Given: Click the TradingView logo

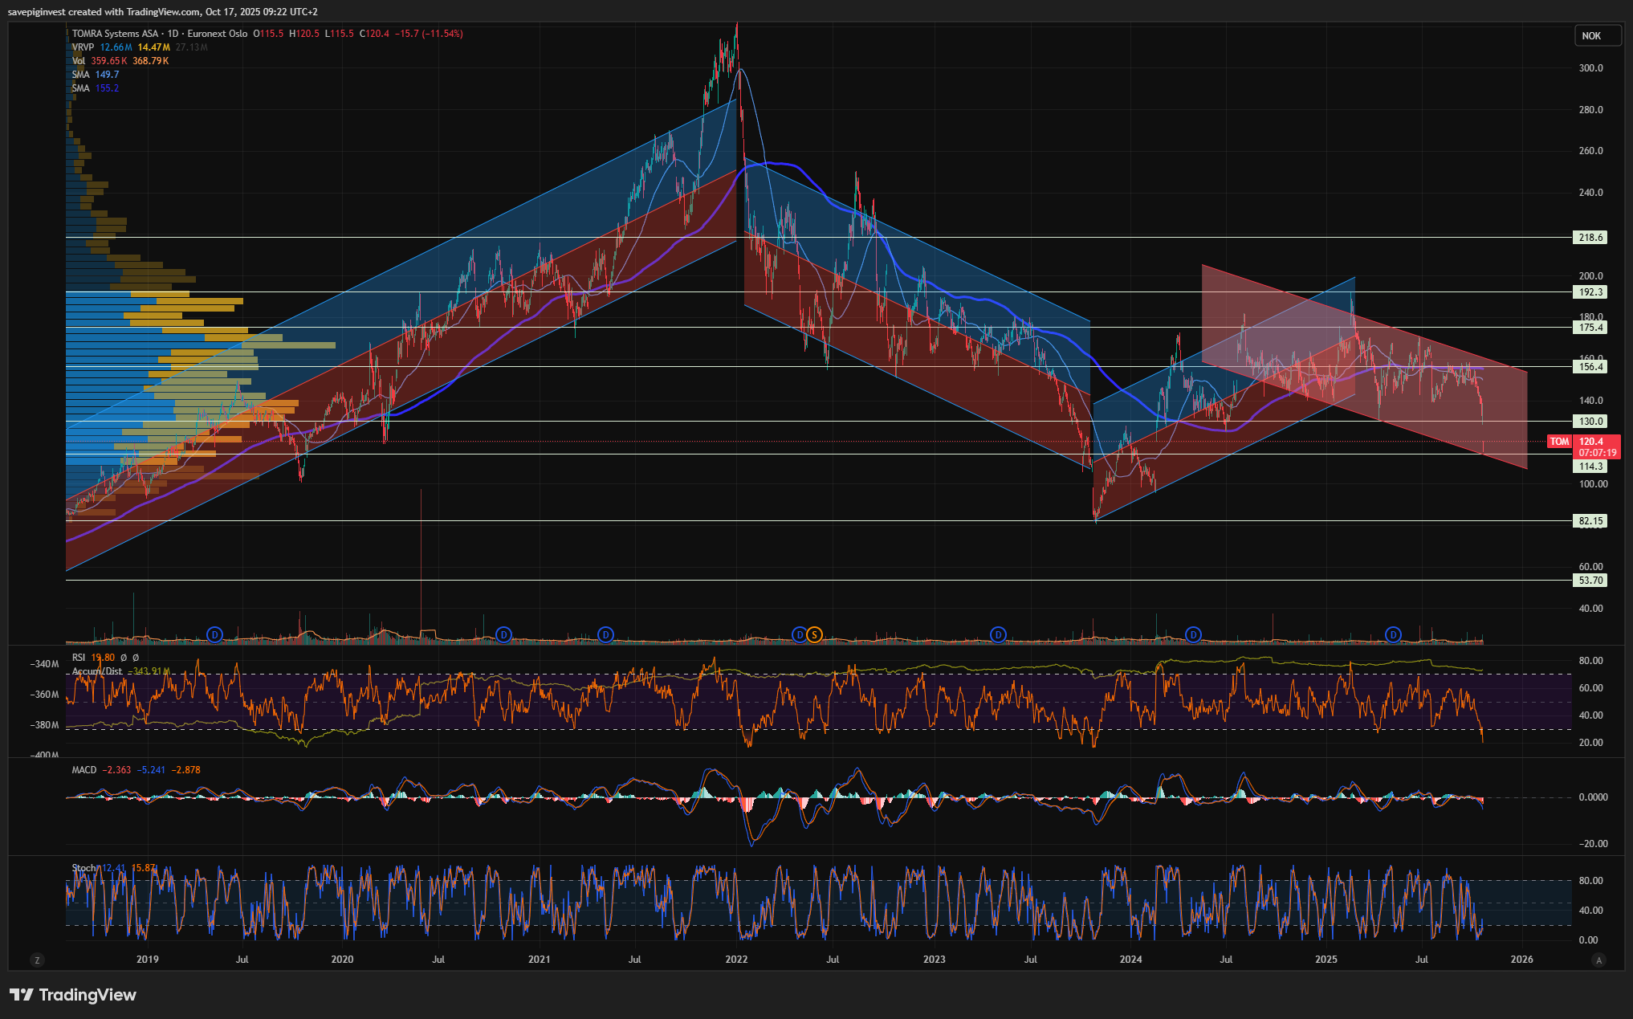Looking at the screenshot, I should click(73, 995).
